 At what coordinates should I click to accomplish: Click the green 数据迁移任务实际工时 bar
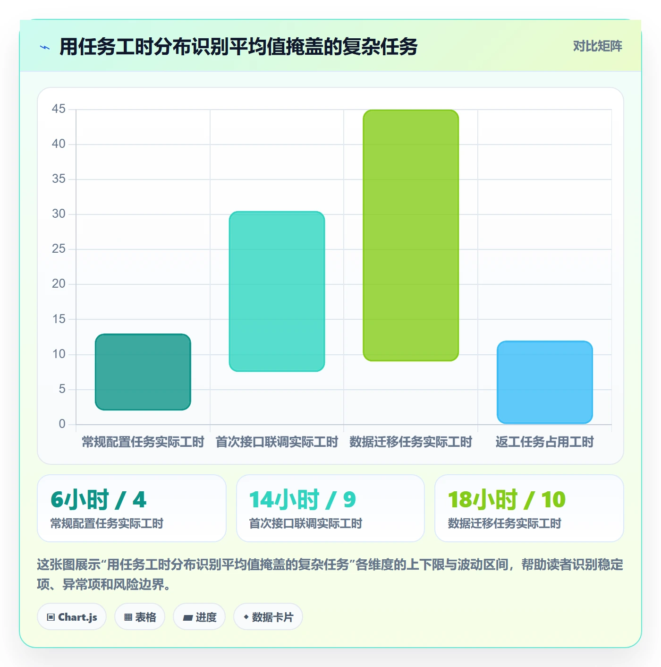[411, 235]
